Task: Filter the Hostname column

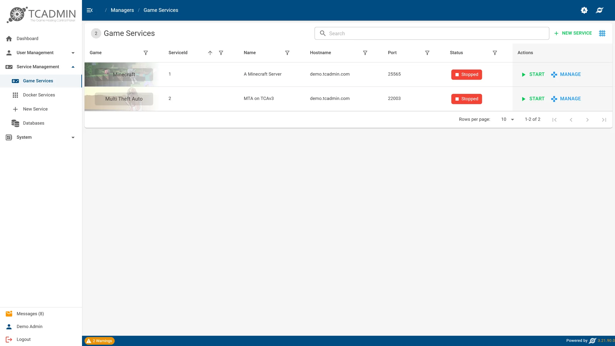Action: 365,53
